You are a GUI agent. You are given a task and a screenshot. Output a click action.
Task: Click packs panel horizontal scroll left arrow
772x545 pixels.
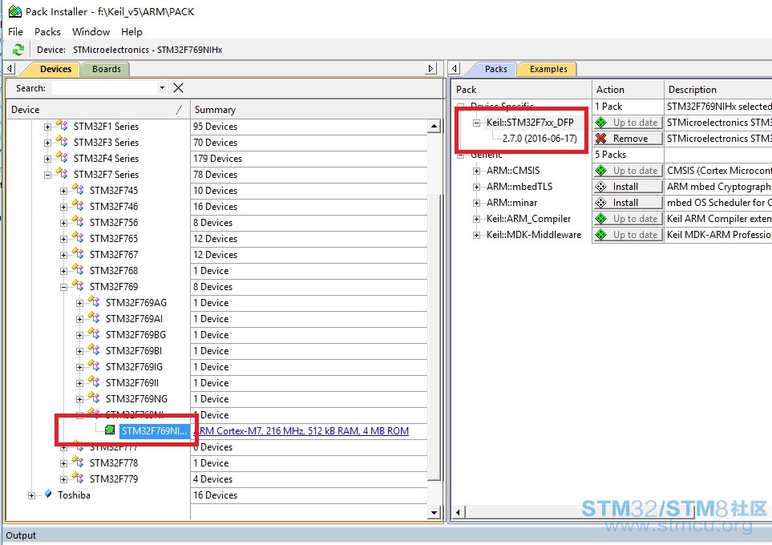click(458, 512)
